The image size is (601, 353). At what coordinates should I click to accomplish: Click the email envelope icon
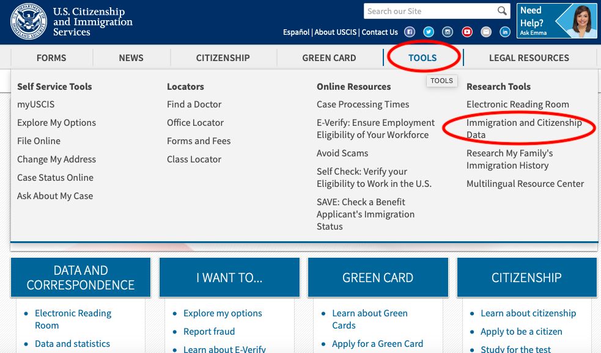486,32
